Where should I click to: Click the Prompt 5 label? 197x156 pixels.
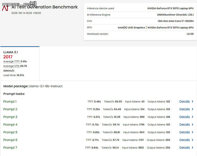pyautogui.click(x=10, y=132)
